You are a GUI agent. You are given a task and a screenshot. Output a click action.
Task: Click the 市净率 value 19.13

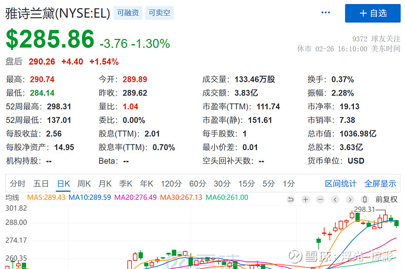[349, 107]
